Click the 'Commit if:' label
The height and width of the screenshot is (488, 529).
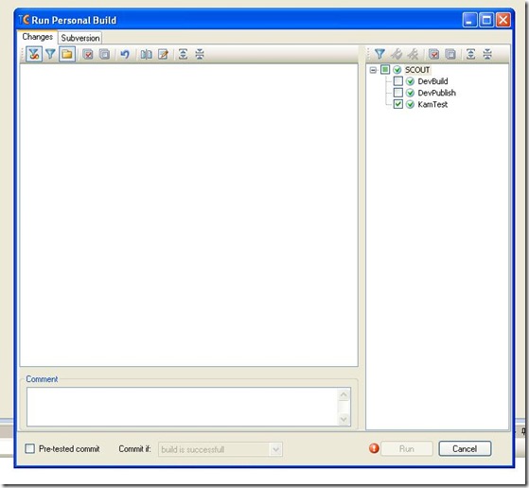(134, 449)
